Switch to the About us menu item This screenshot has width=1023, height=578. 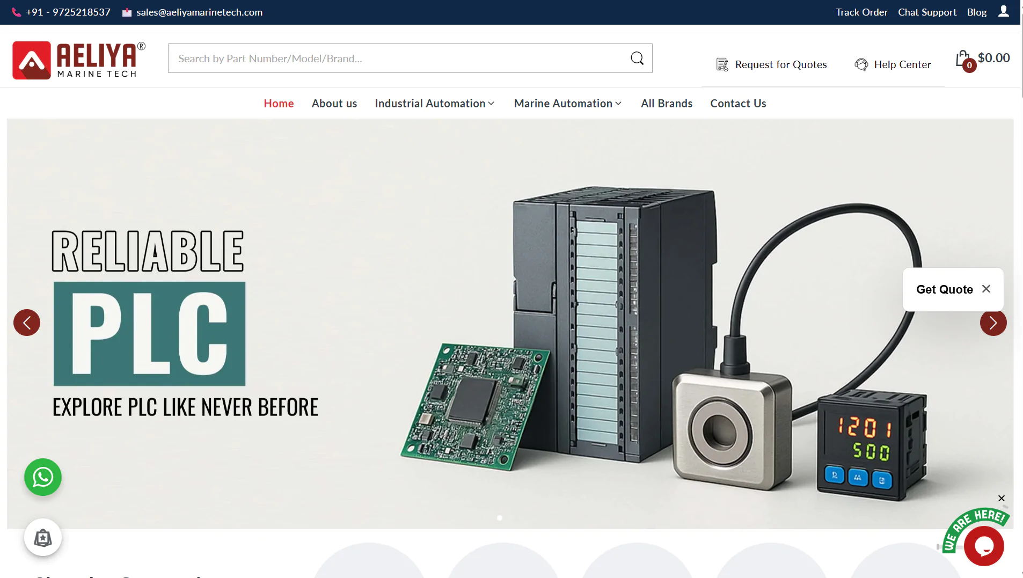(334, 103)
